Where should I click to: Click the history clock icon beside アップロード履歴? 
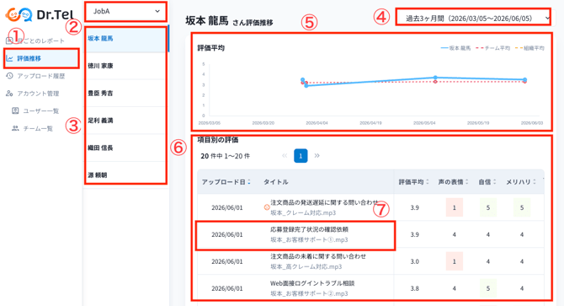(9, 76)
